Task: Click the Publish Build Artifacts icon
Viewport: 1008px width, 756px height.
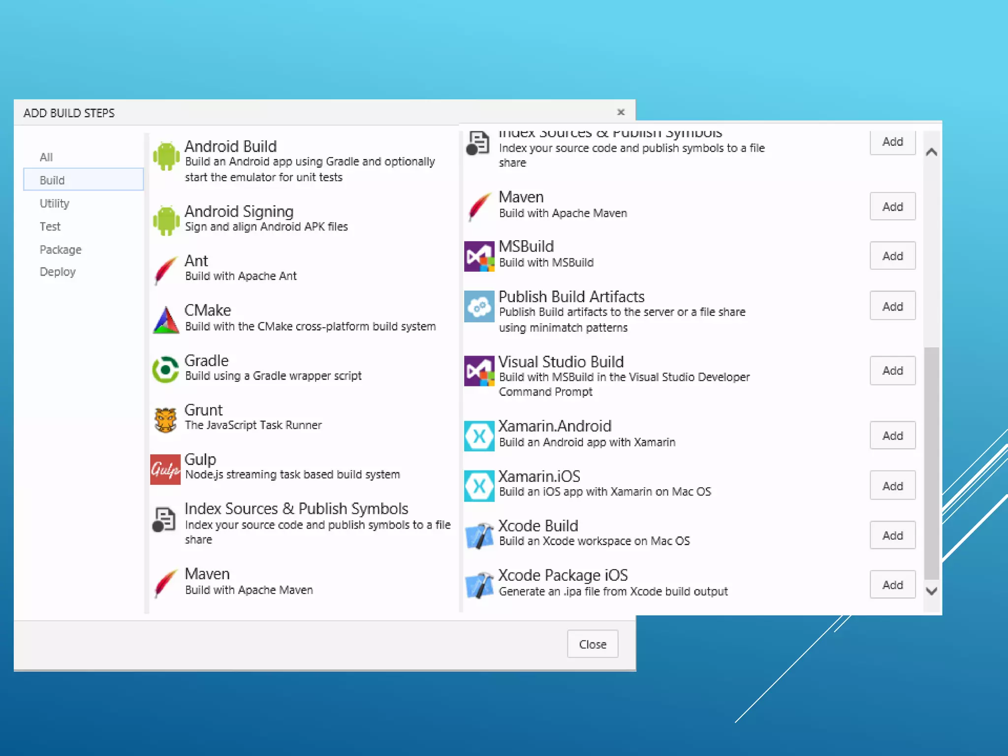Action: tap(479, 306)
